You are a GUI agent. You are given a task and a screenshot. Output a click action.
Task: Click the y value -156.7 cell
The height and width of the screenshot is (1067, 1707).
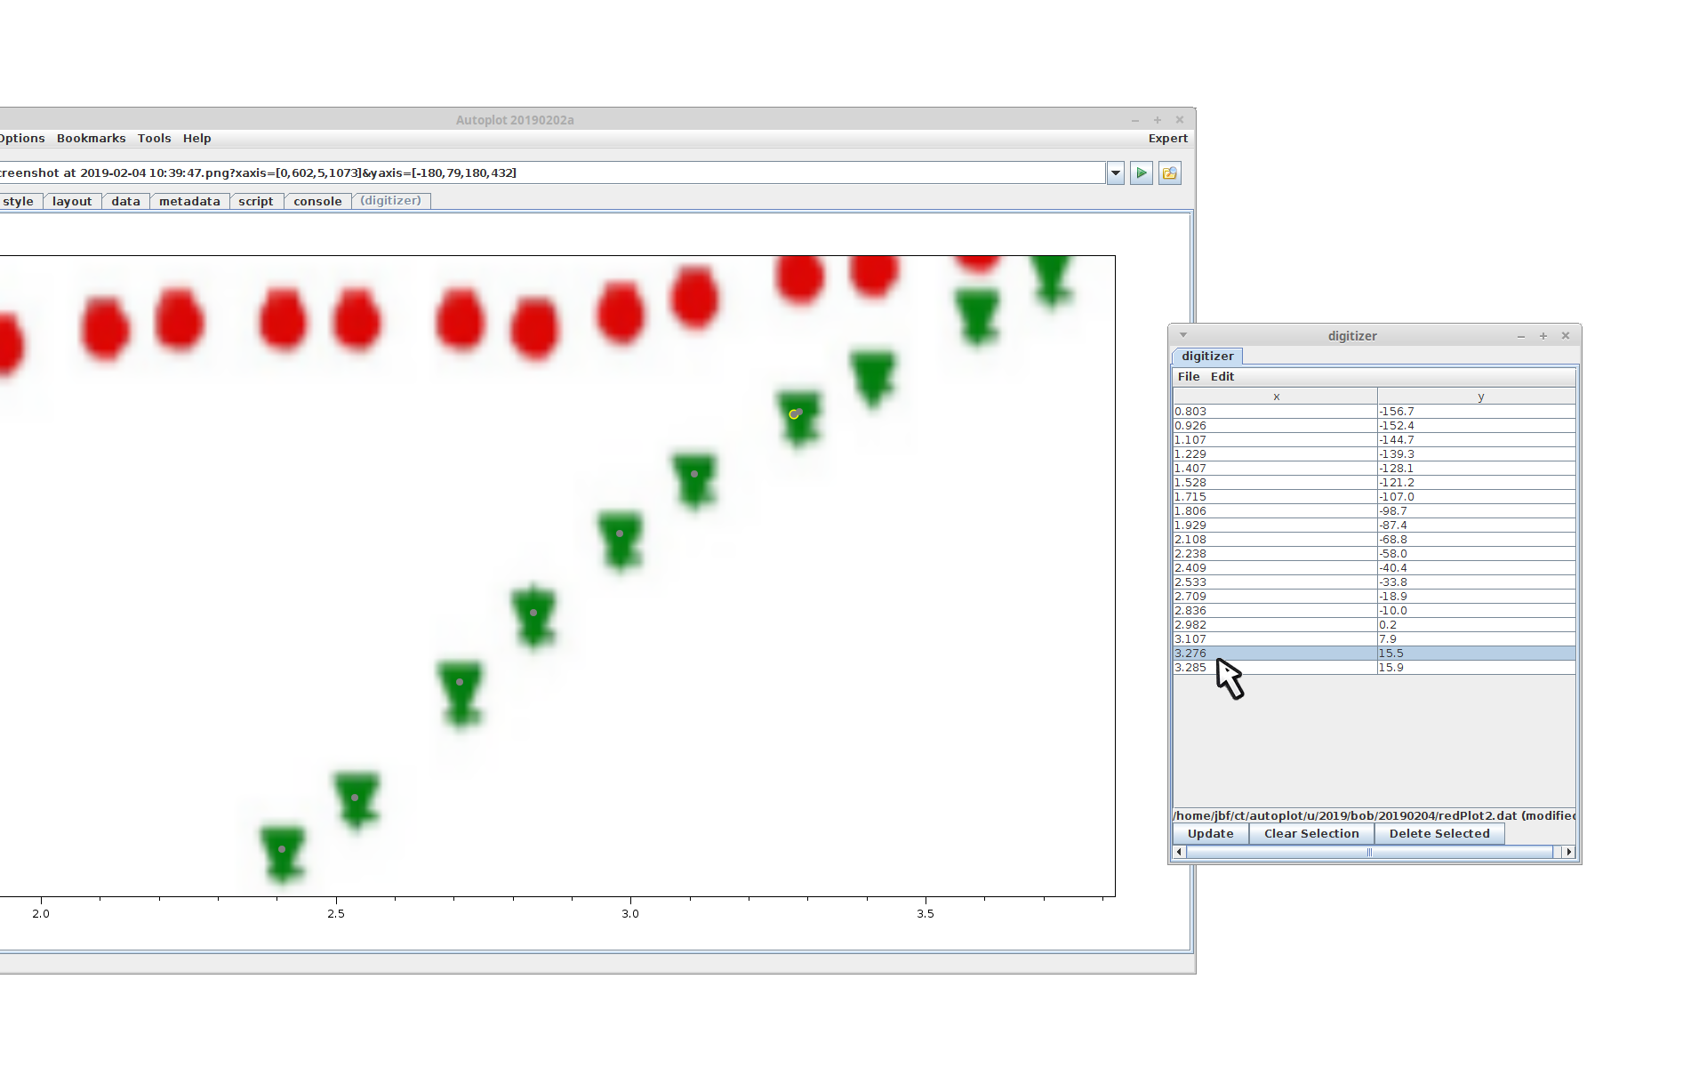pyautogui.click(x=1477, y=412)
